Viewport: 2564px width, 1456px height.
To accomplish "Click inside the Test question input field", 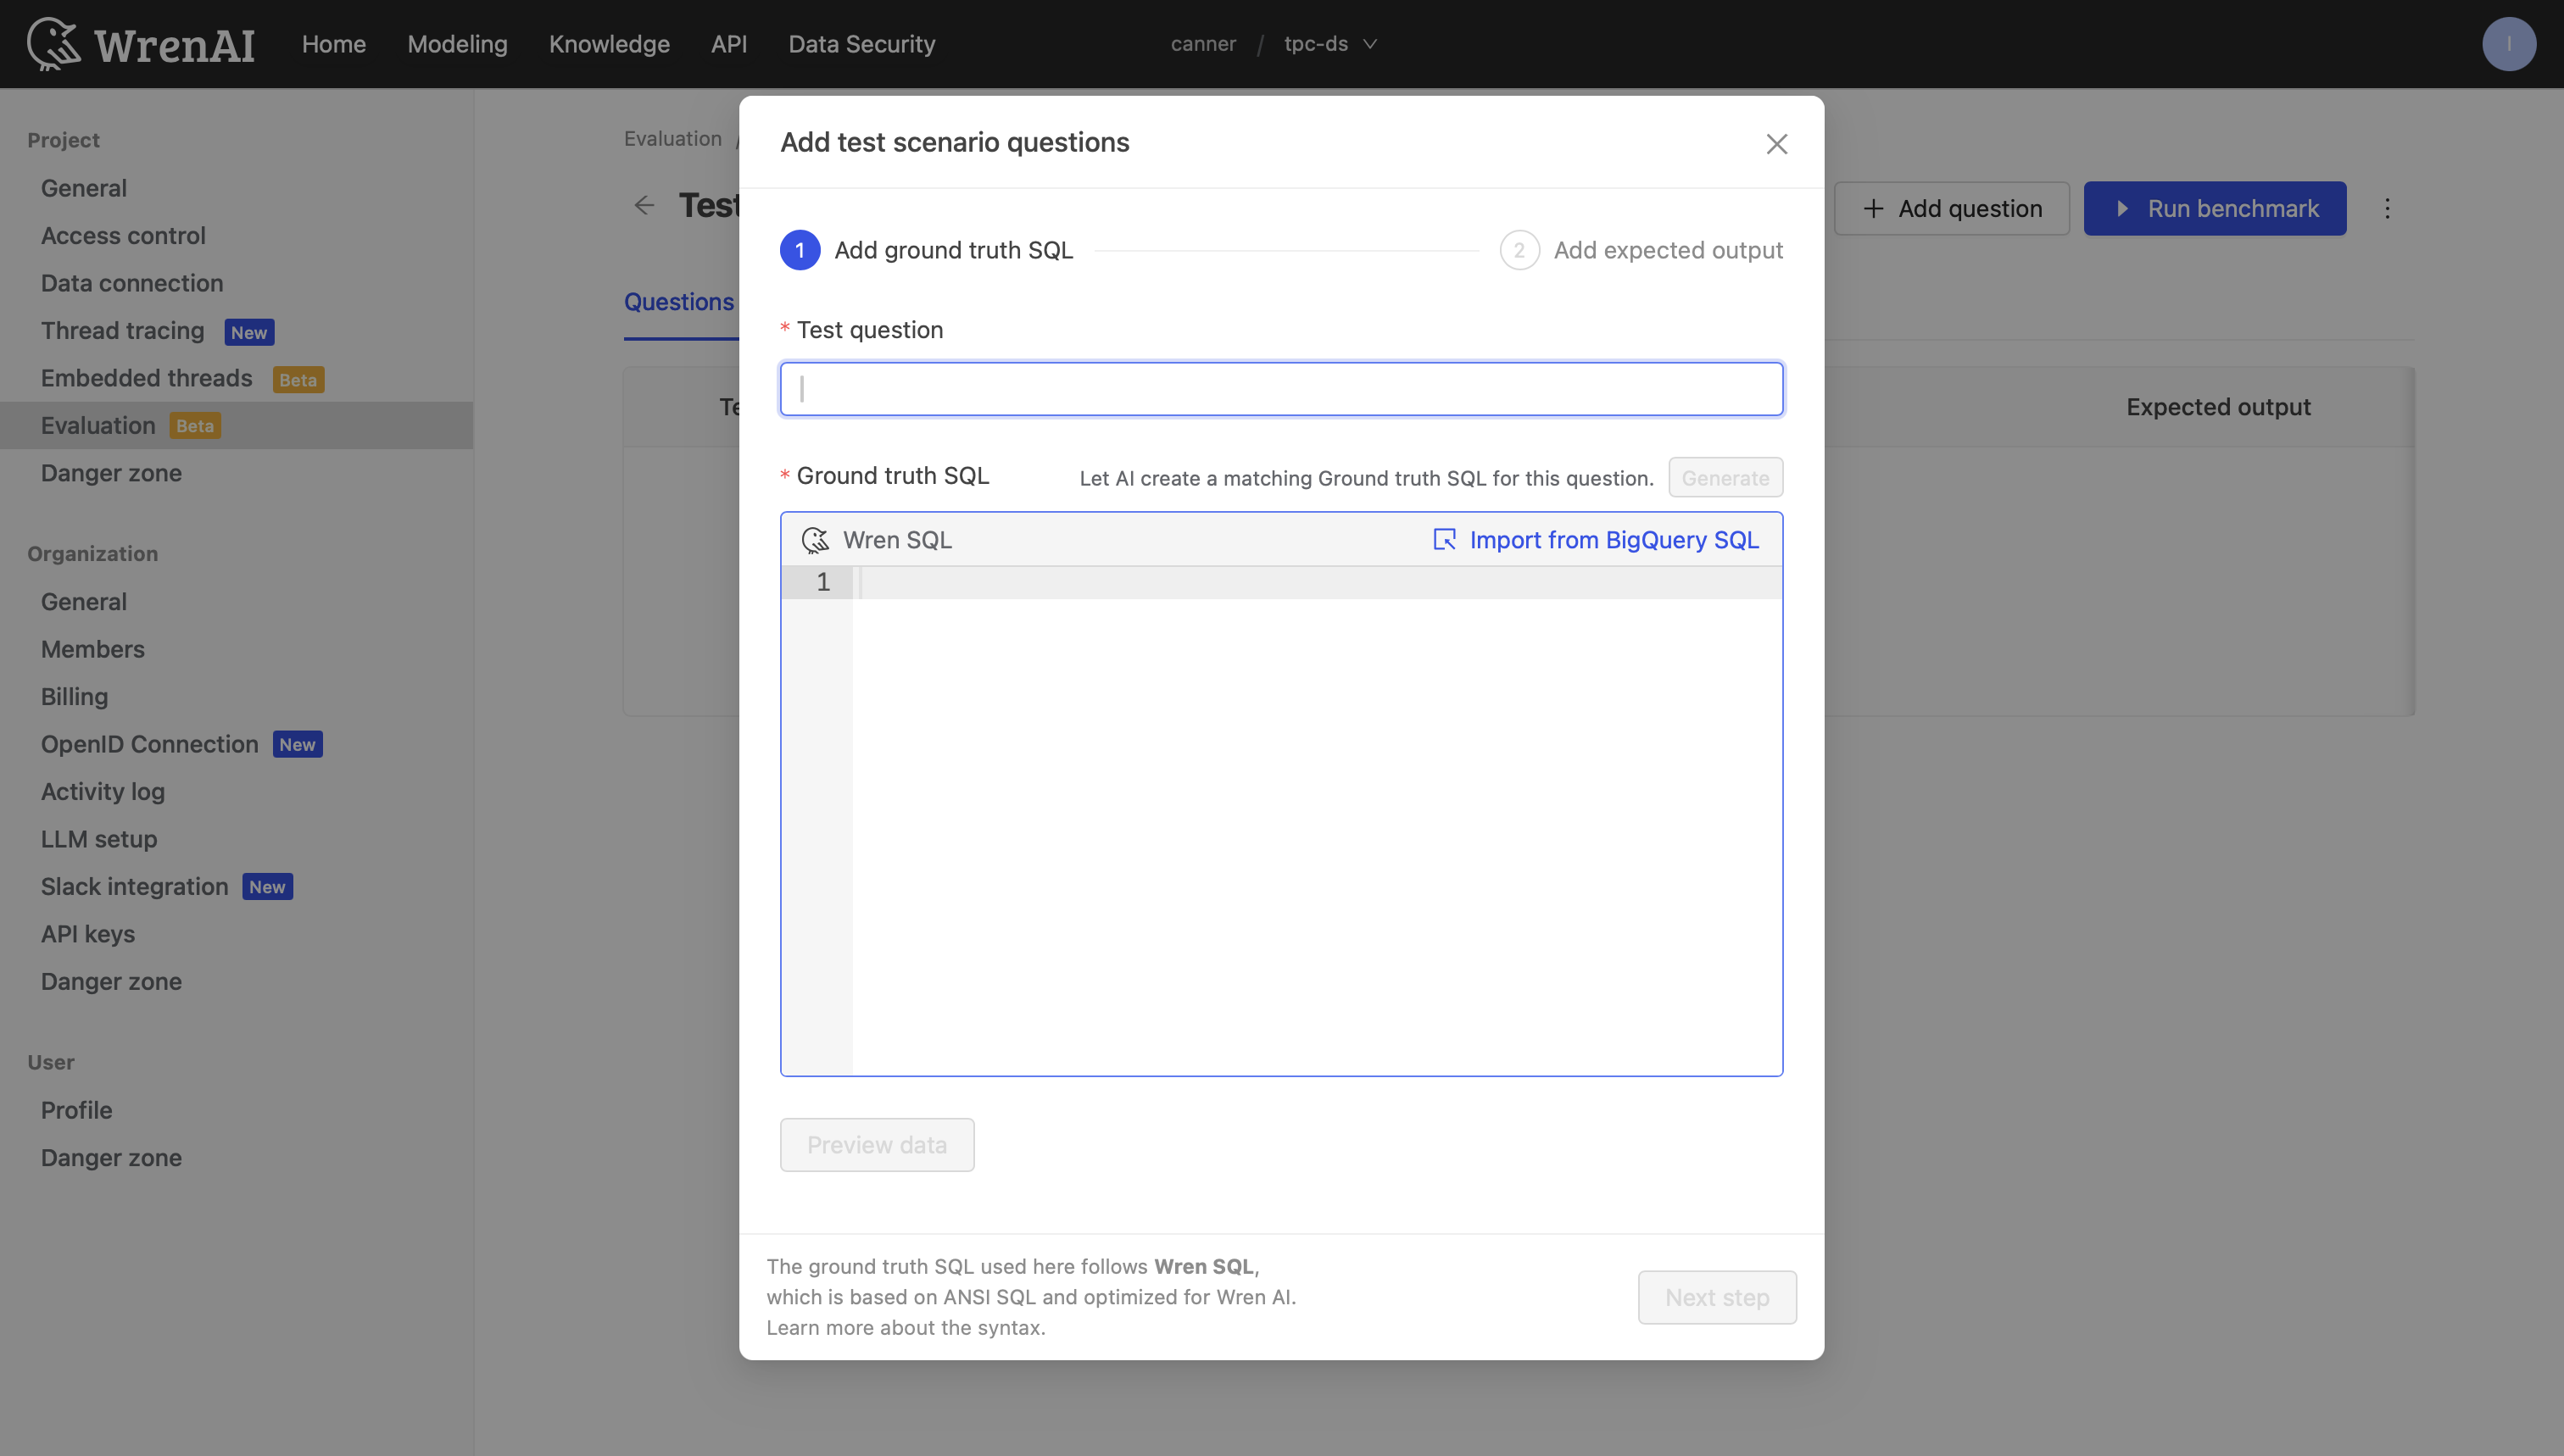I will 1280,388.
